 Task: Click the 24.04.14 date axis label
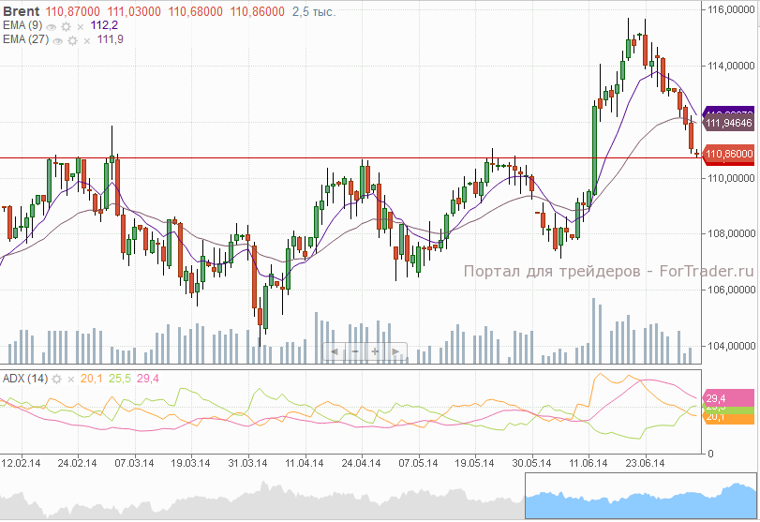pos(361,463)
